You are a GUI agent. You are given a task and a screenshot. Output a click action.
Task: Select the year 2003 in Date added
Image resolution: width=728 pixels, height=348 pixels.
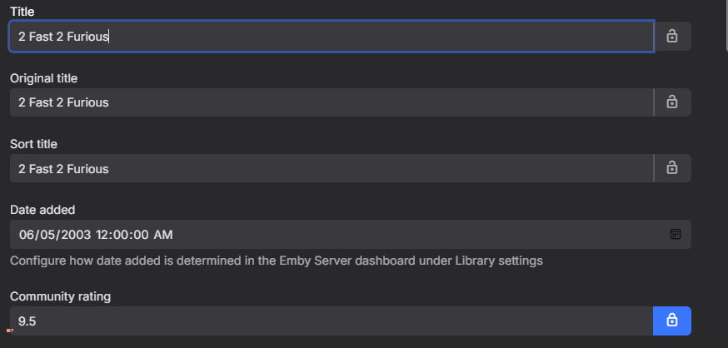pos(76,235)
